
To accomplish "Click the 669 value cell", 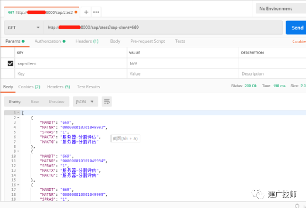I will [183, 63].
